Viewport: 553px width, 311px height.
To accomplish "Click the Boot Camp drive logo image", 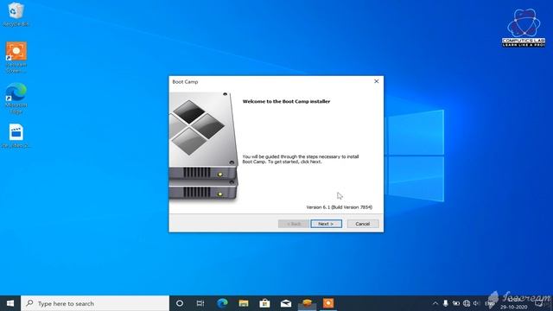I will [204, 147].
